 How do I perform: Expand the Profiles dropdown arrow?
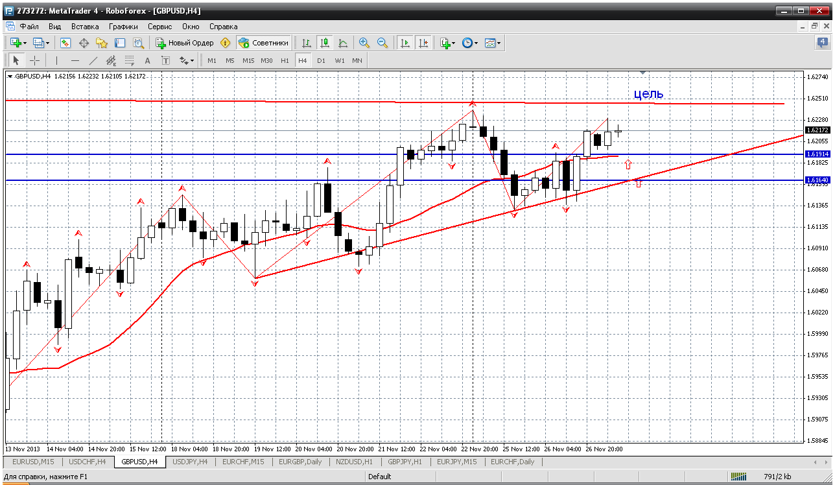click(x=48, y=43)
